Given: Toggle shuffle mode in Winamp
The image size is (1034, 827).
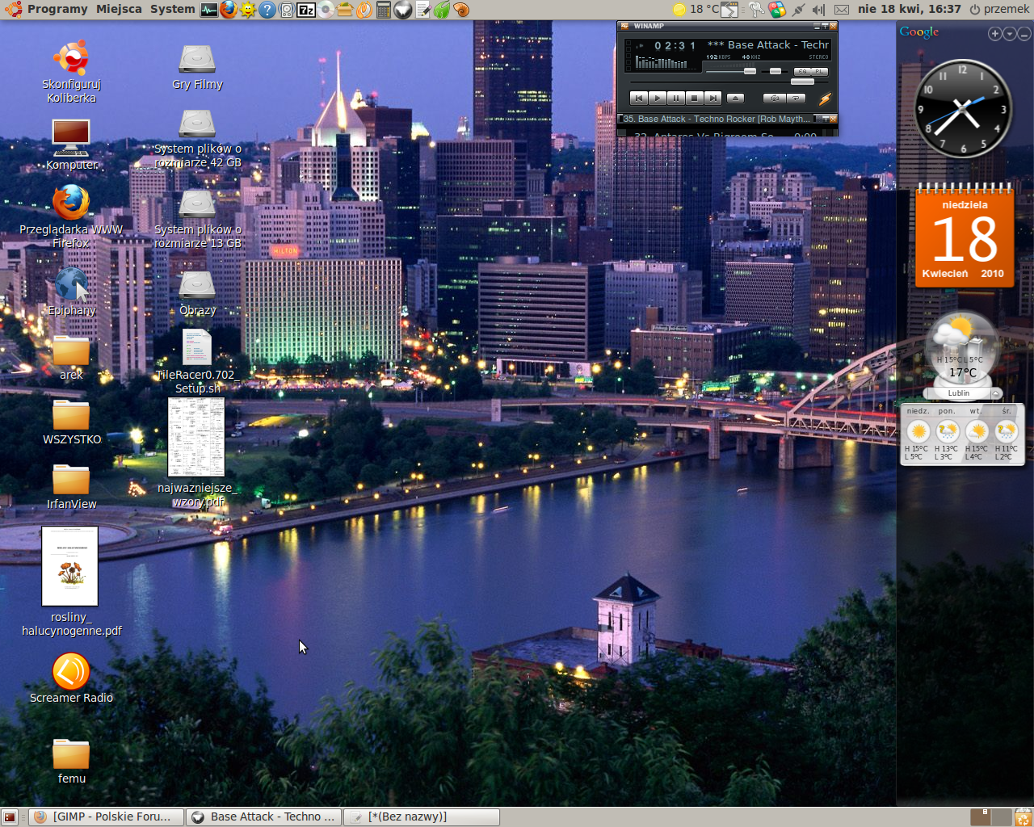Looking at the screenshot, I should (x=774, y=98).
